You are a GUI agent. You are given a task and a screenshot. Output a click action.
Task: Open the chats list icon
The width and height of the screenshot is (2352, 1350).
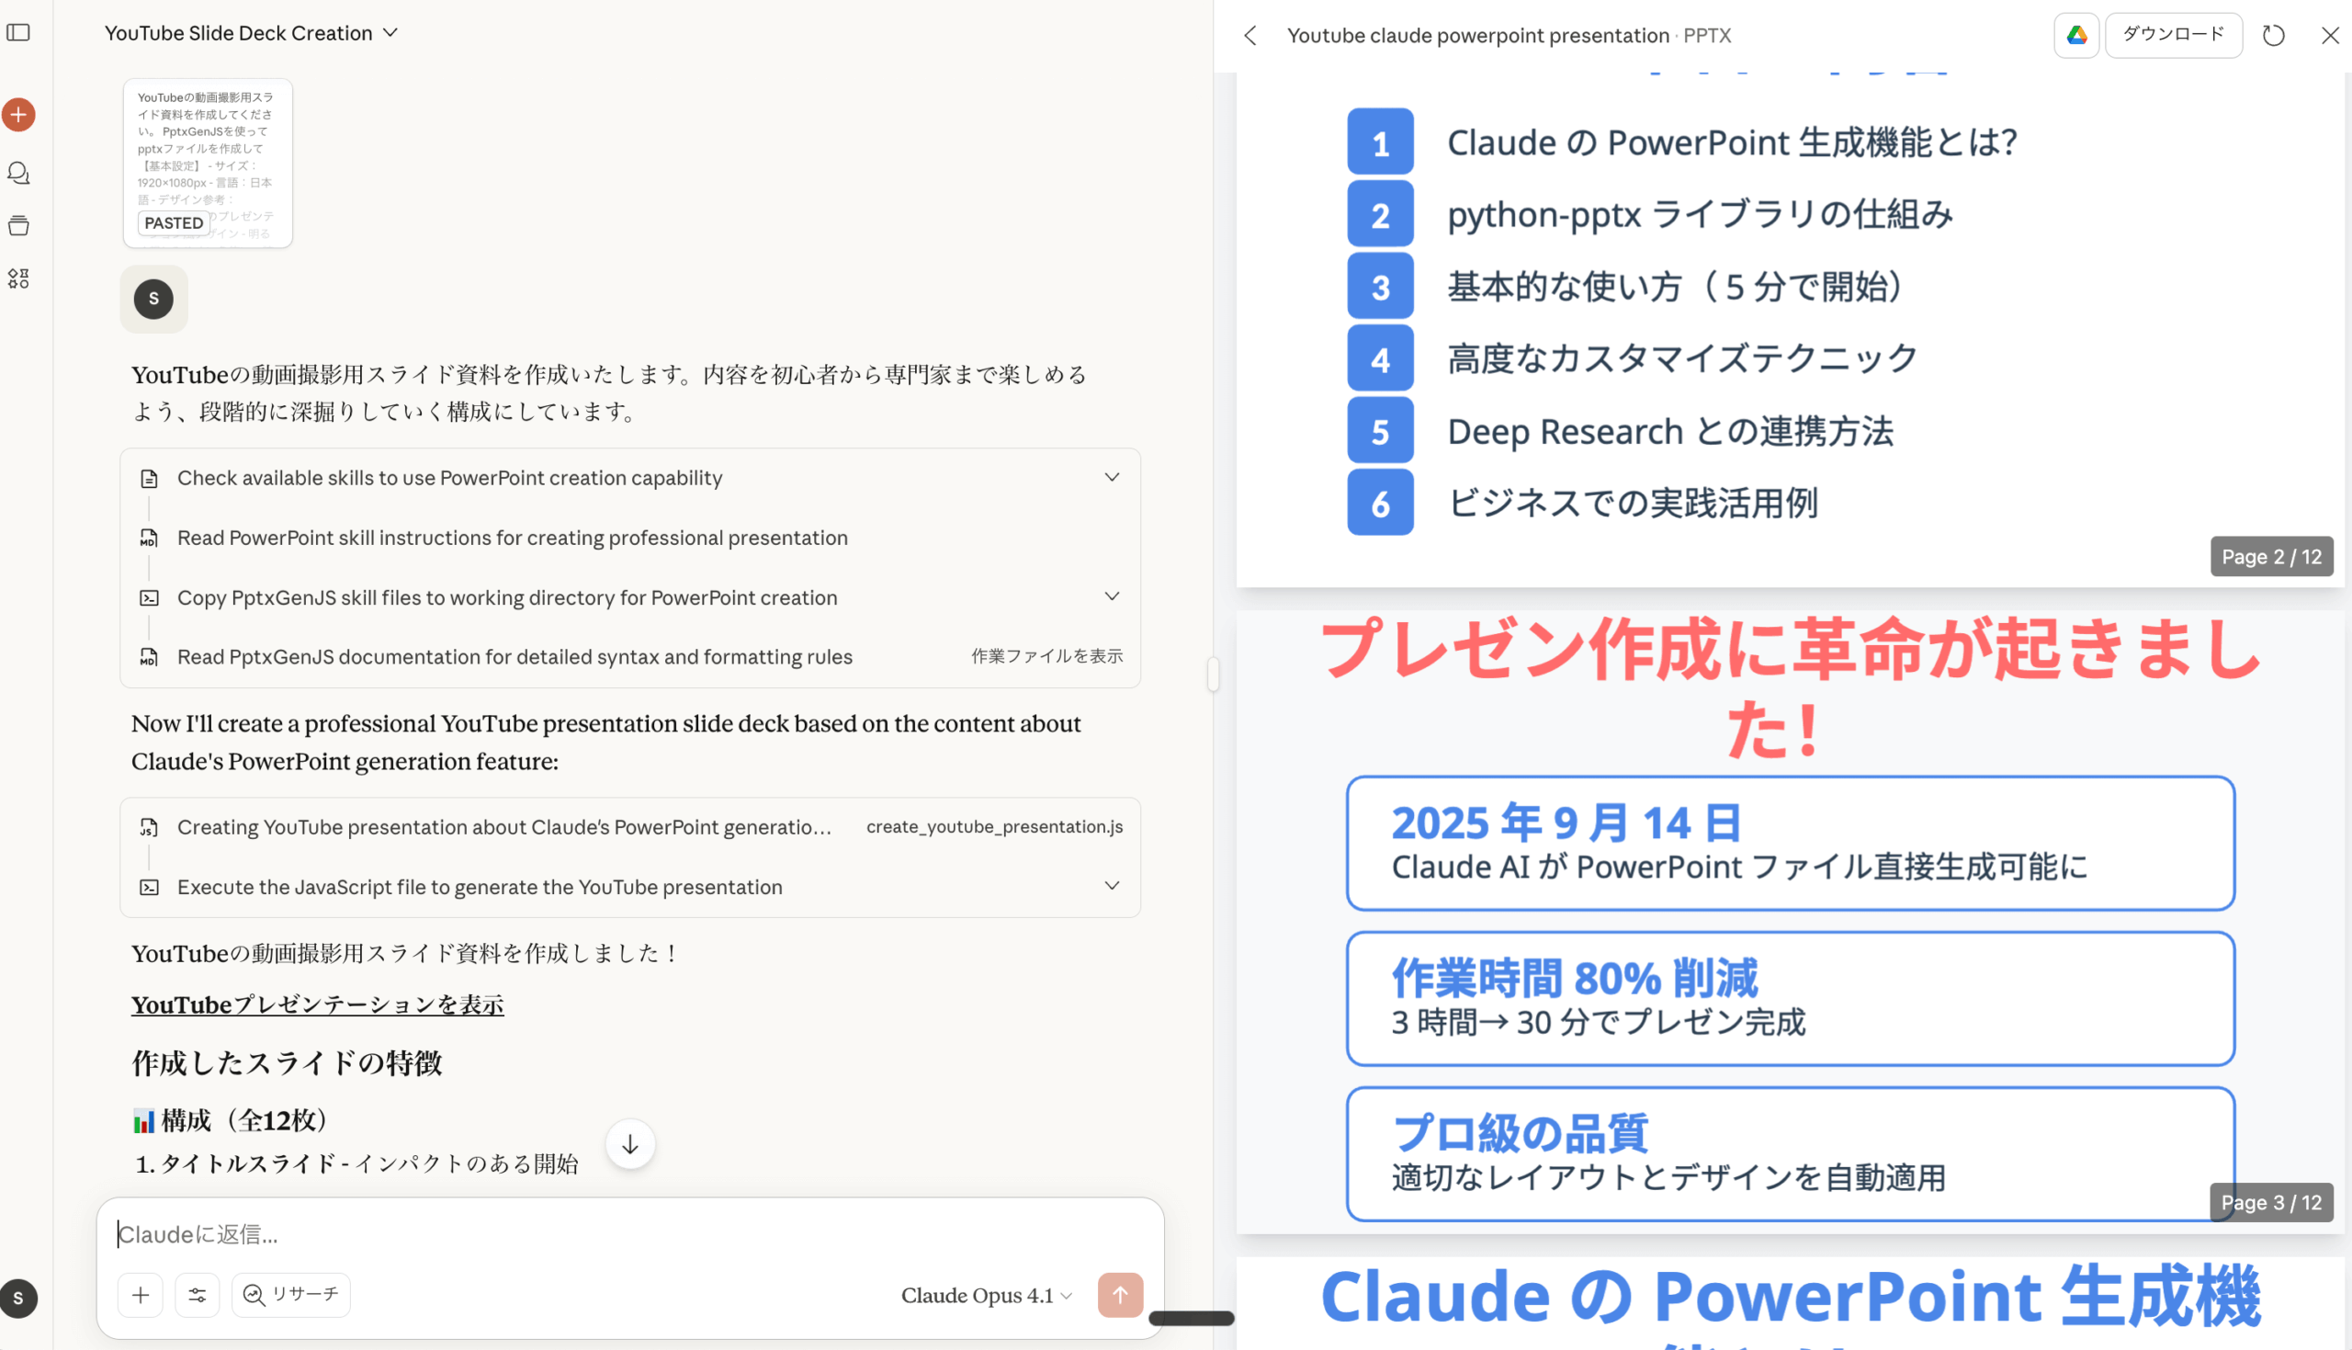(x=18, y=174)
